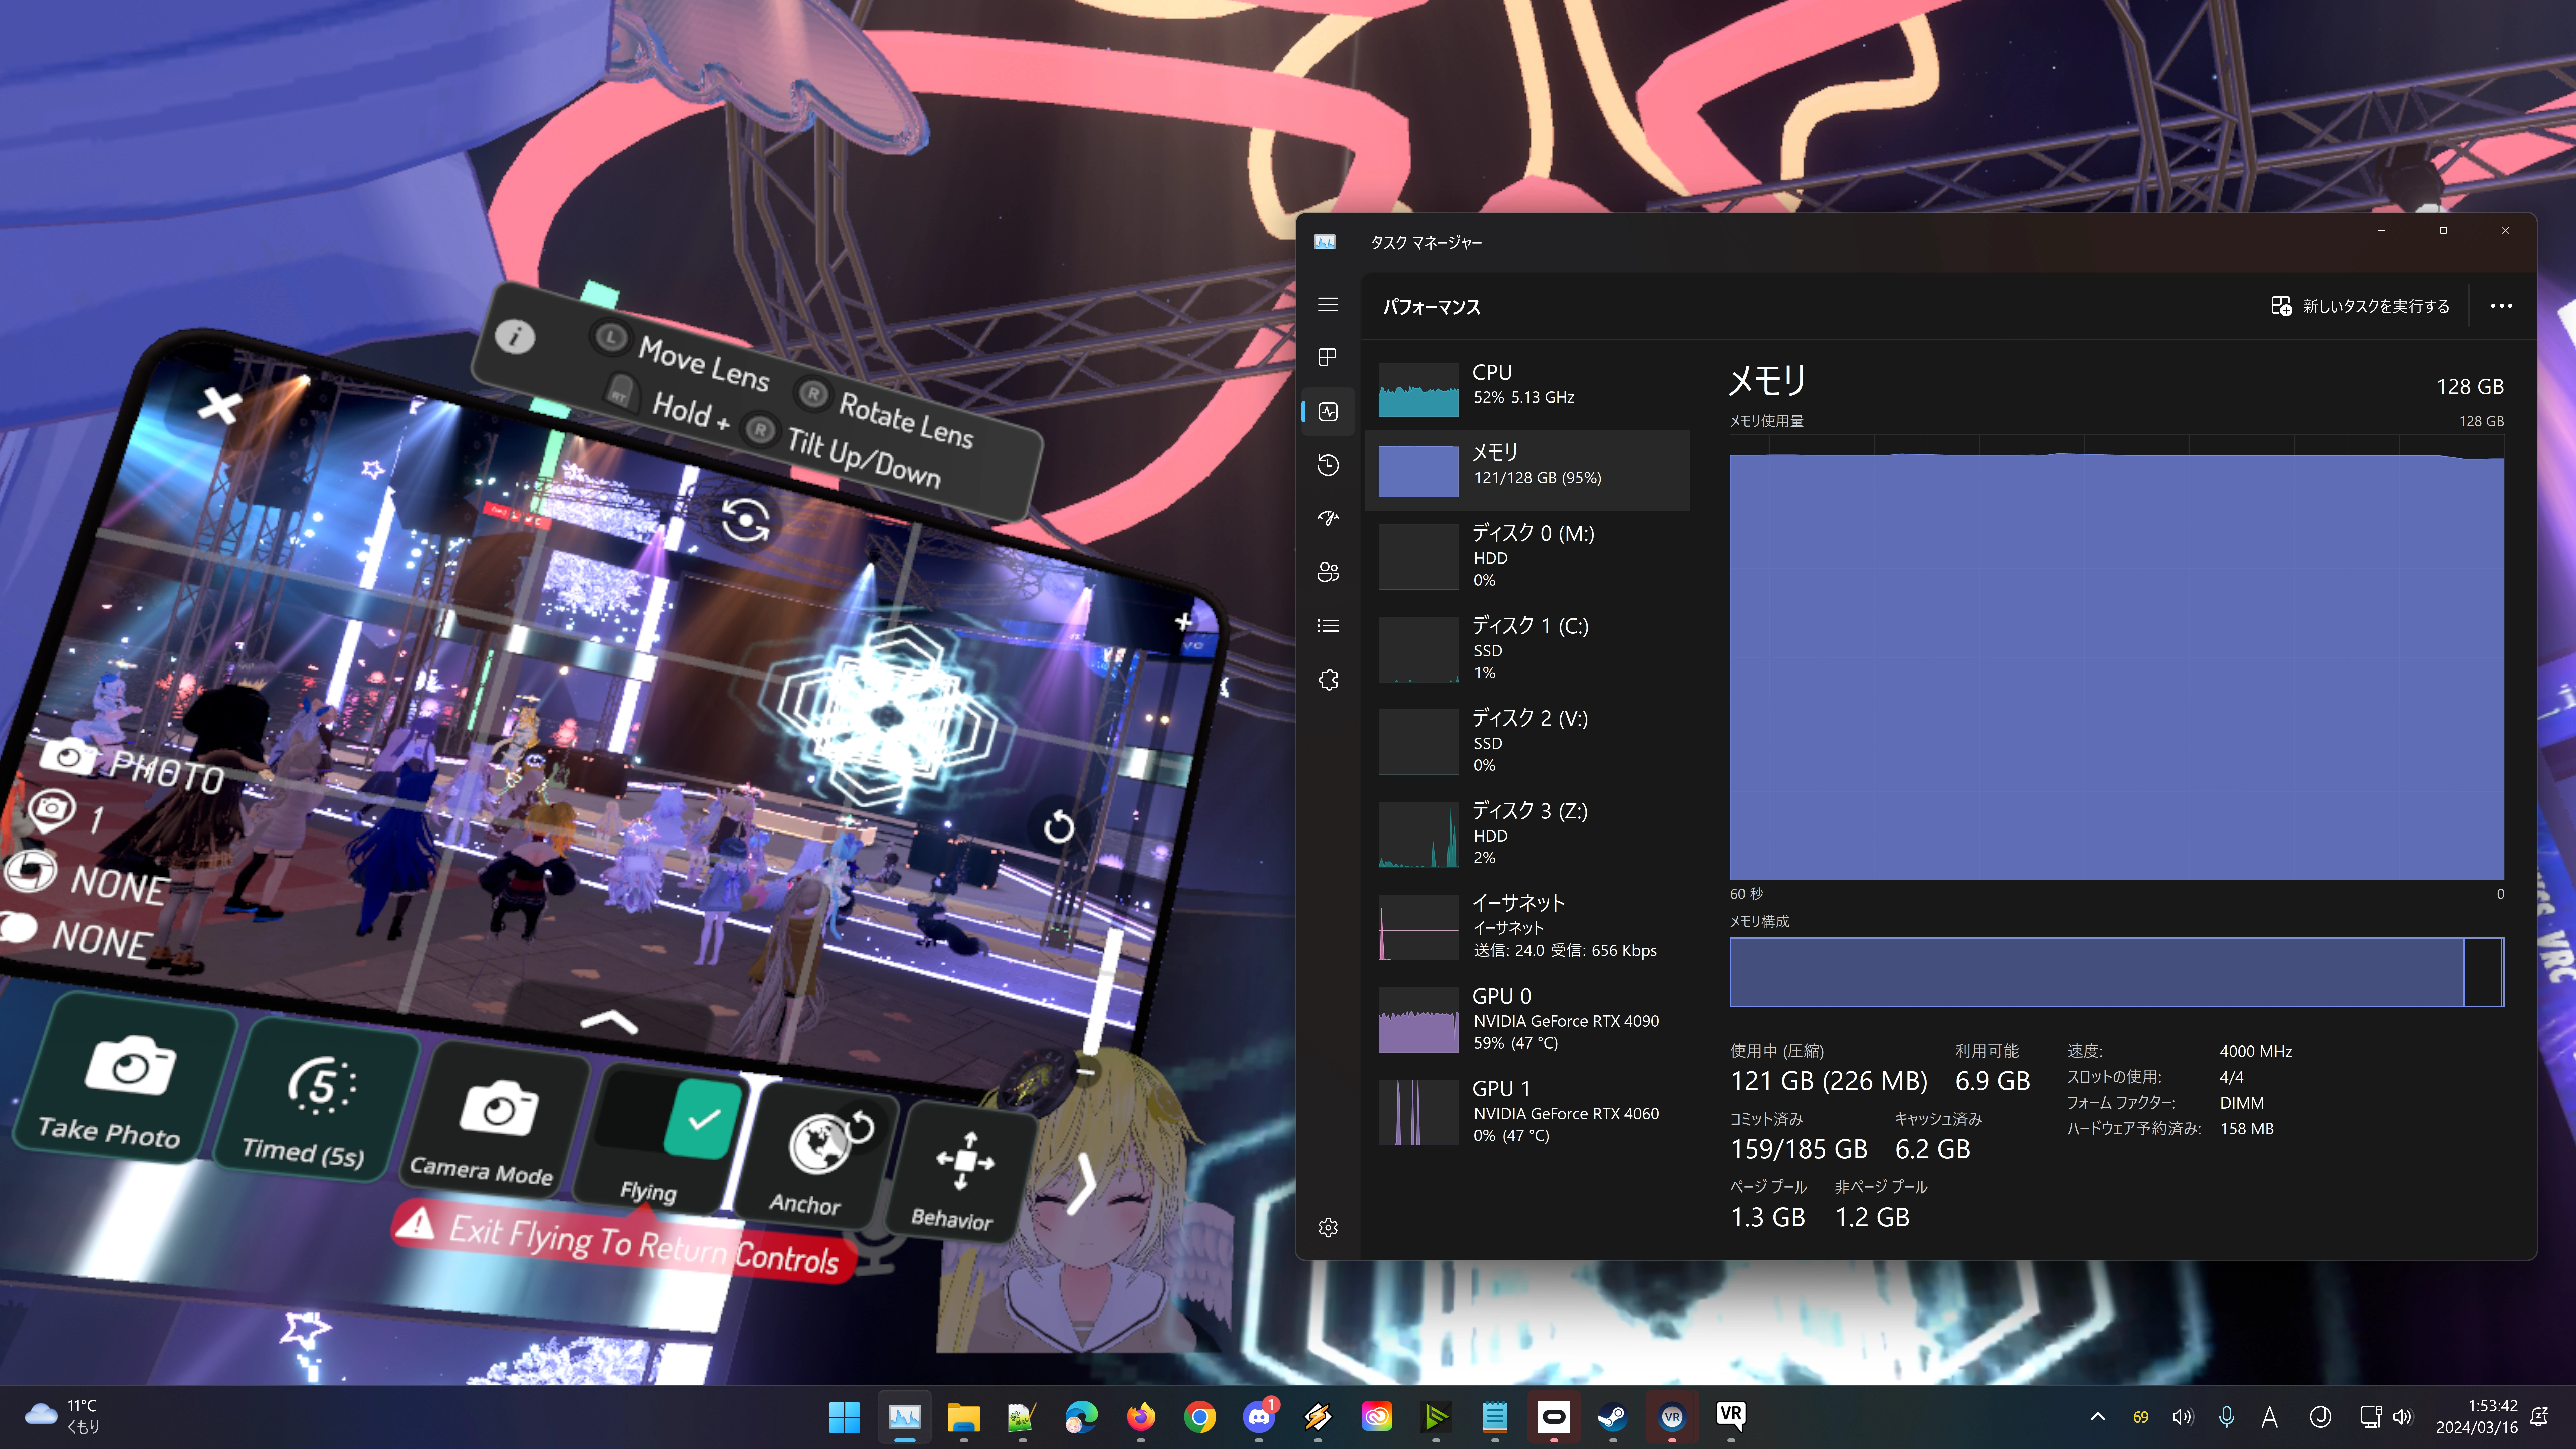Open the three-dot more options menu
The height and width of the screenshot is (1449, 2576).
(x=2501, y=306)
